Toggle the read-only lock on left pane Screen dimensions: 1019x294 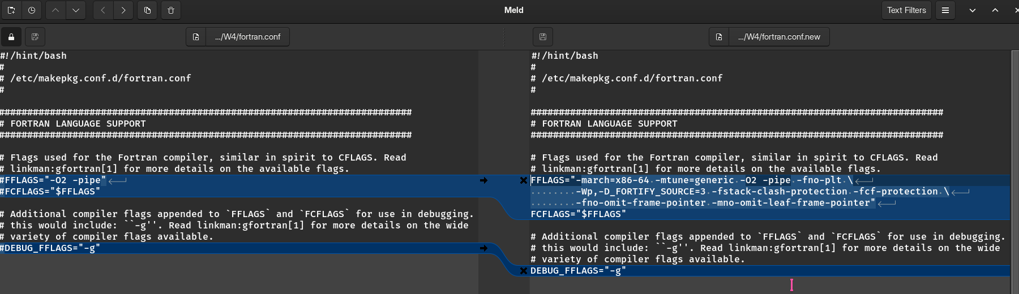pyautogui.click(x=11, y=37)
